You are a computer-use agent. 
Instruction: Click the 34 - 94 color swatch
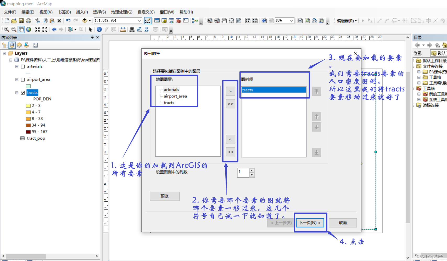(28, 125)
